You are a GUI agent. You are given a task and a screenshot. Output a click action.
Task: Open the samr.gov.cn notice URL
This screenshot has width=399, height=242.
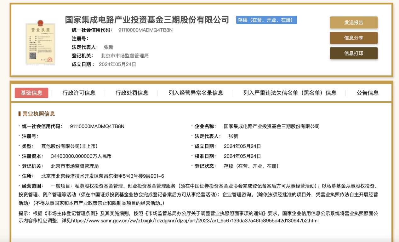(195, 221)
